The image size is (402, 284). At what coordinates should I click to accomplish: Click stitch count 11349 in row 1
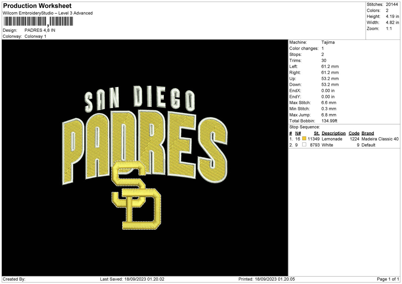point(314,139)
